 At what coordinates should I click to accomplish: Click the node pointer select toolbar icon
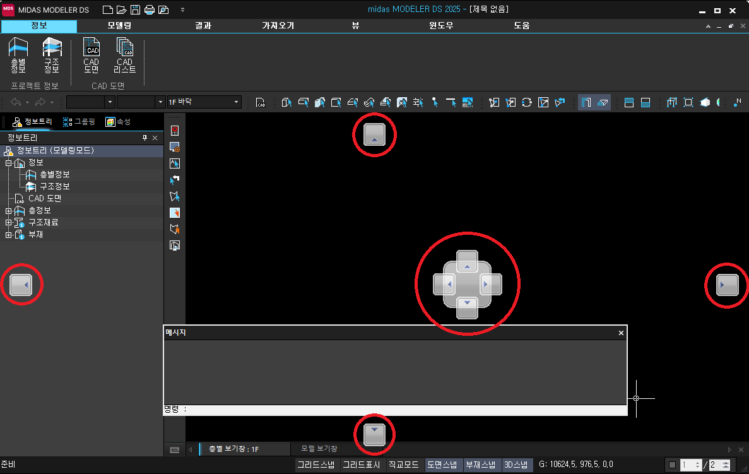[435, 102]
